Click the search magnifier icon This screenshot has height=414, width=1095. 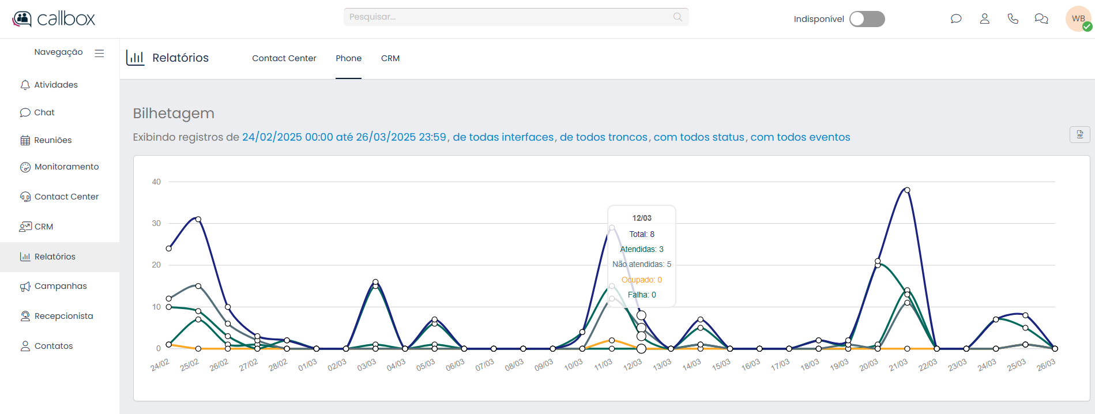678,17
